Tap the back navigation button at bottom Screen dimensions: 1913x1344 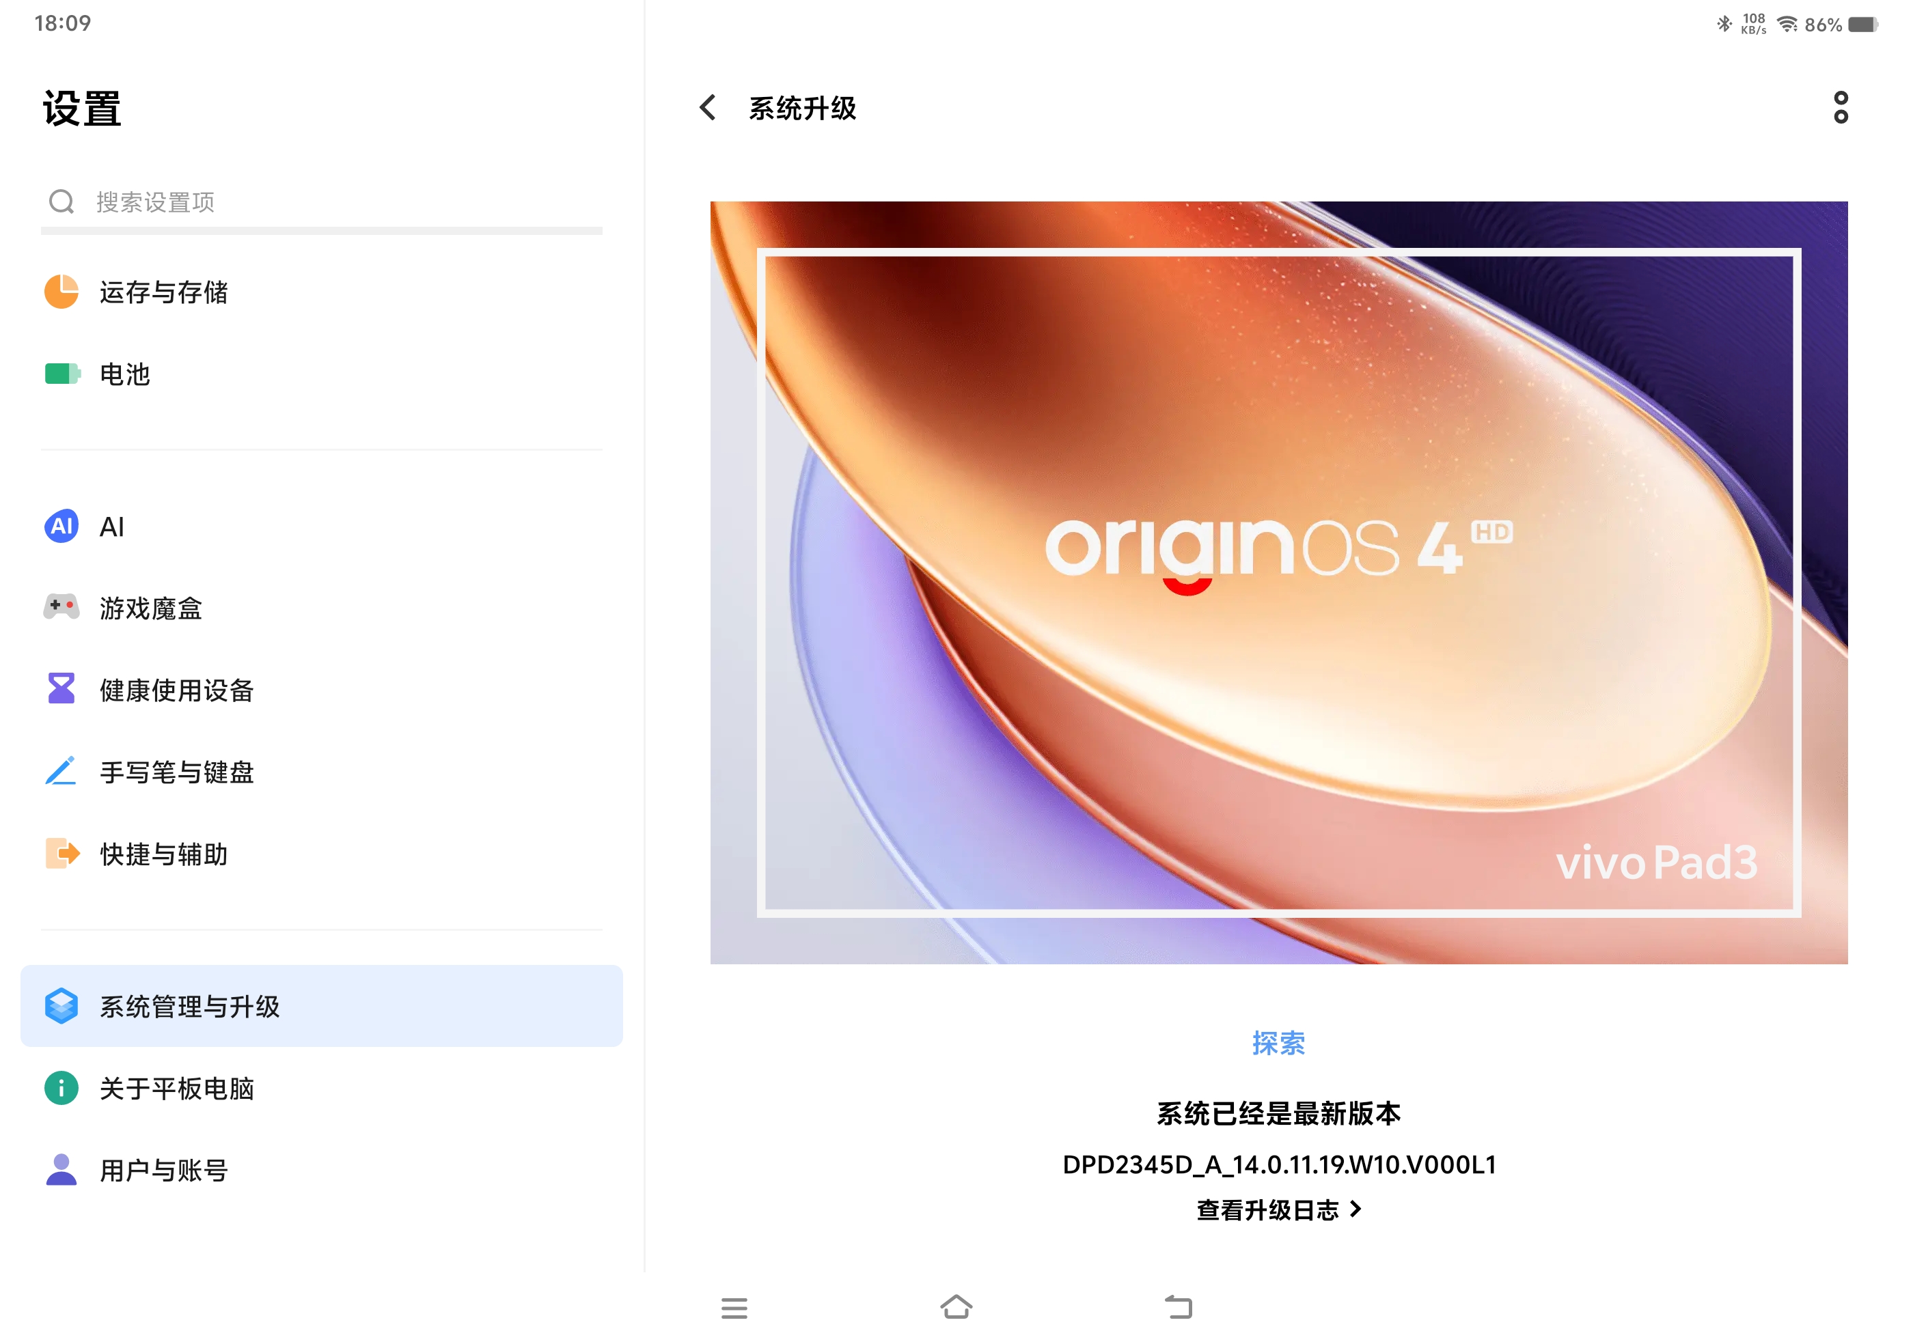pyautogui.click(x=1178, y=1306)
